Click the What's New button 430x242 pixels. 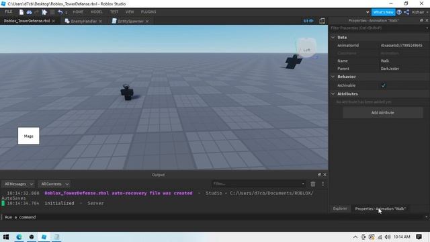point(384,12)
